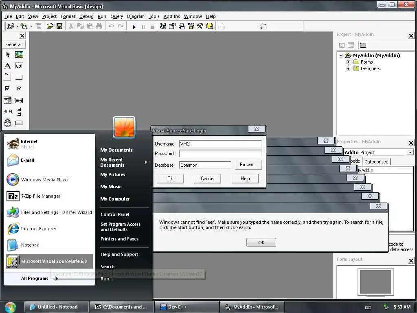This screenshot has width=417, height=313.
Task: Click the Database field showing Common
Action: (x=205, y=165)
